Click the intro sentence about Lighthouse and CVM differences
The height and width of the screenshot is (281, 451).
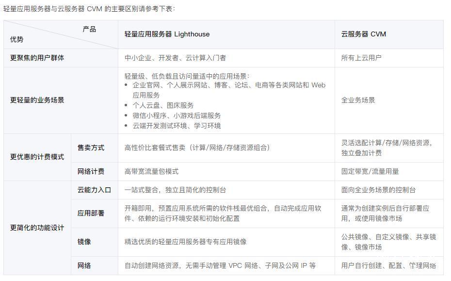click(x=89, y=9)
